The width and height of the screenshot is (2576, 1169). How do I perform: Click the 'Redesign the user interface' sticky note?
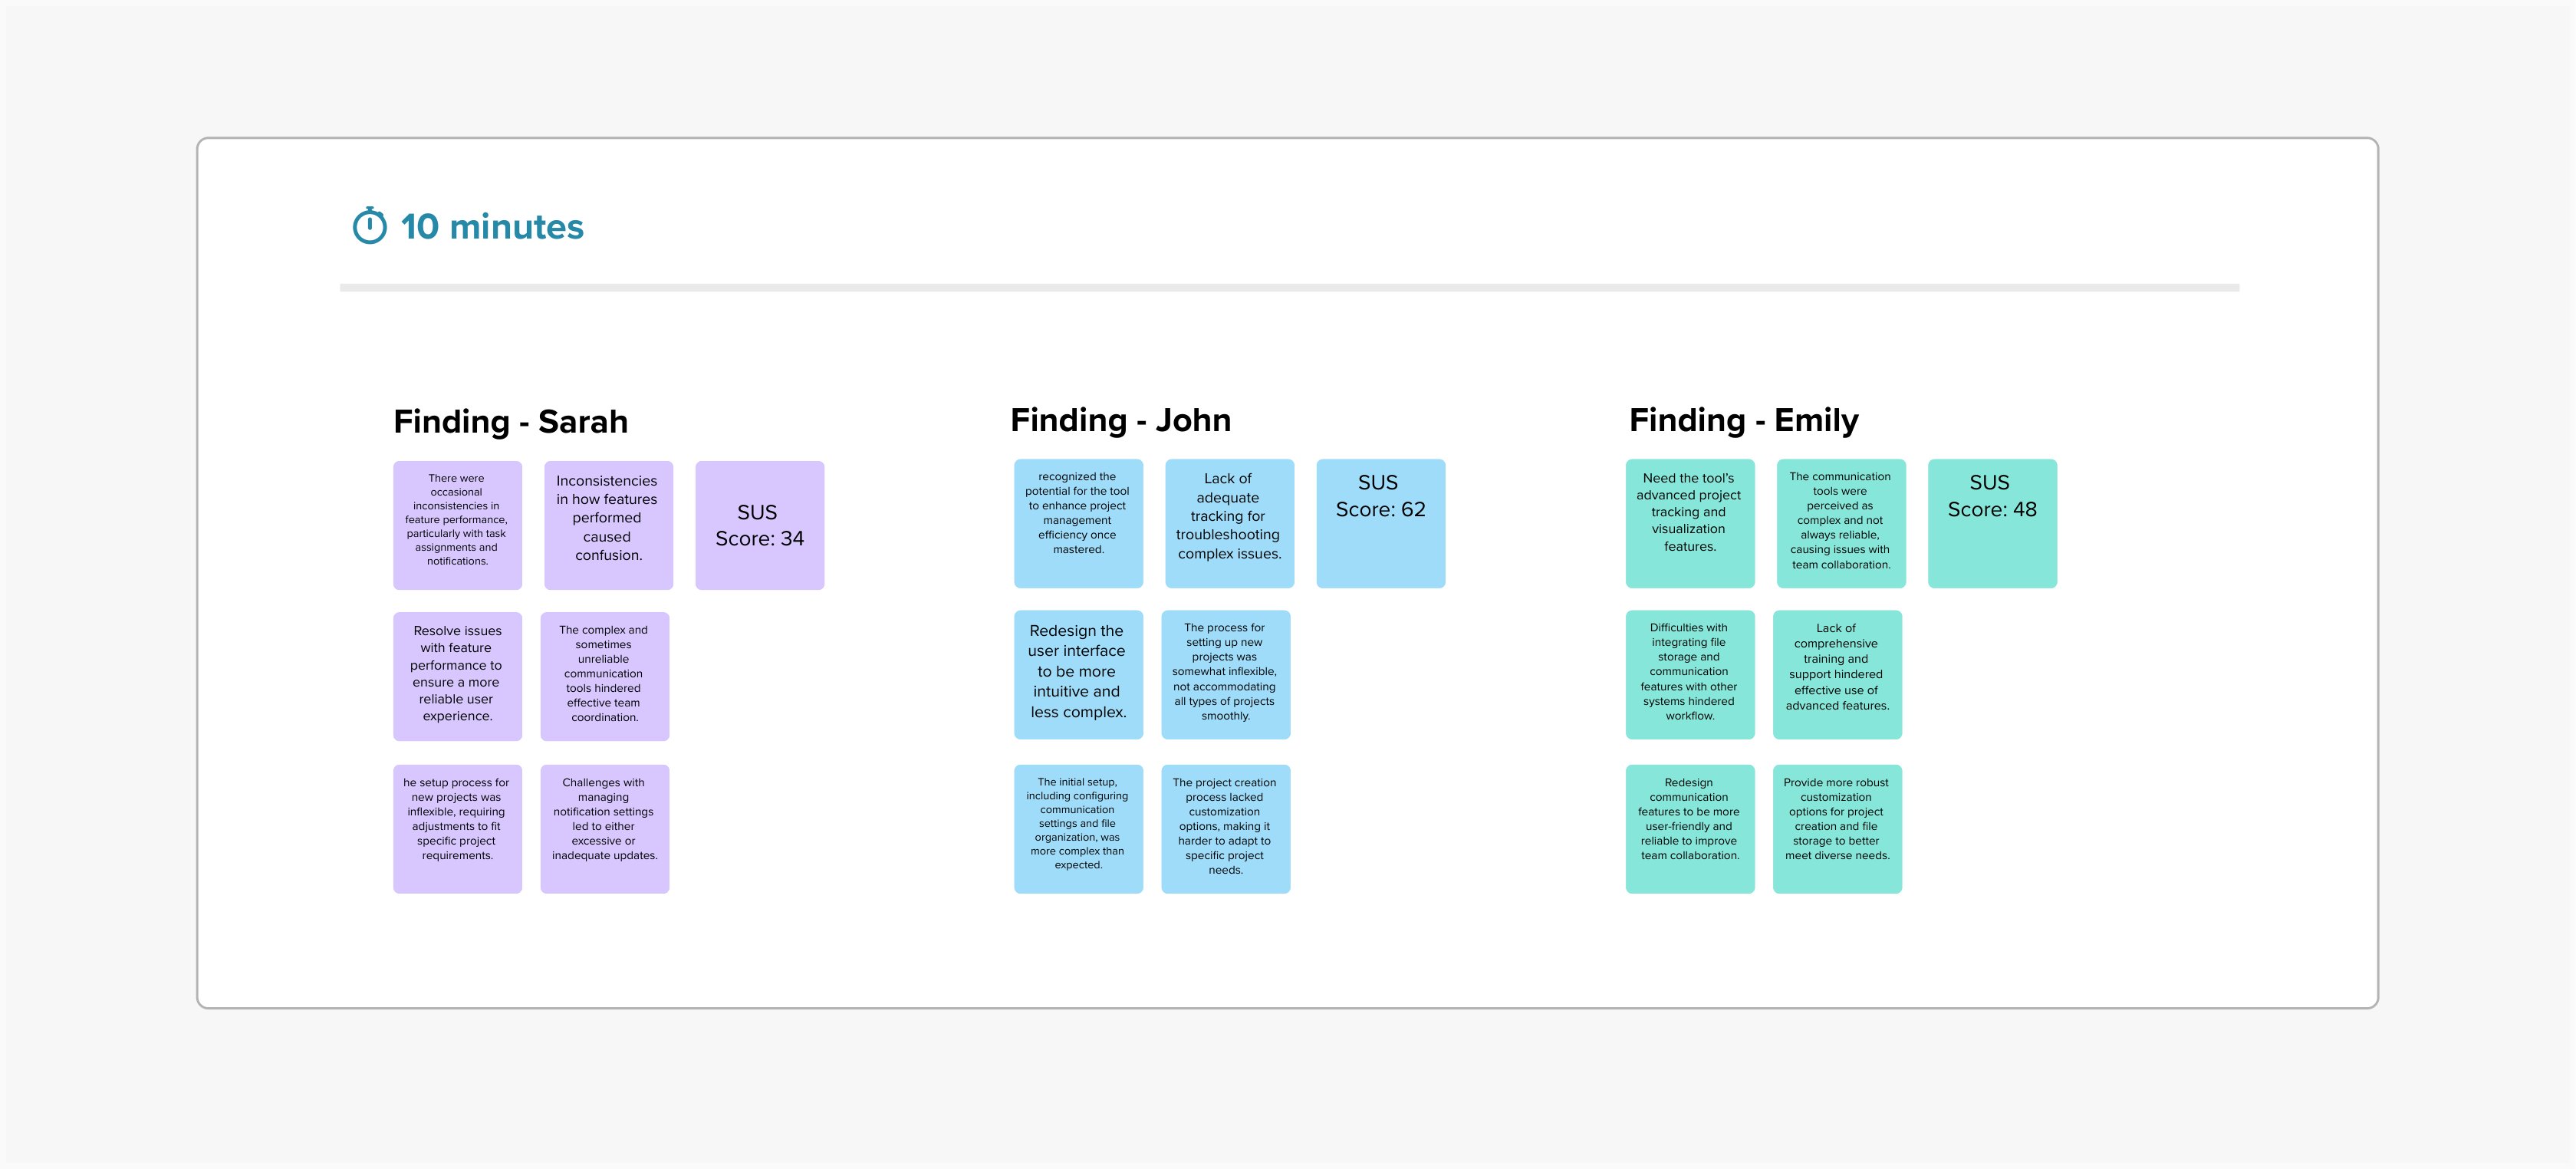point(1077,674)
